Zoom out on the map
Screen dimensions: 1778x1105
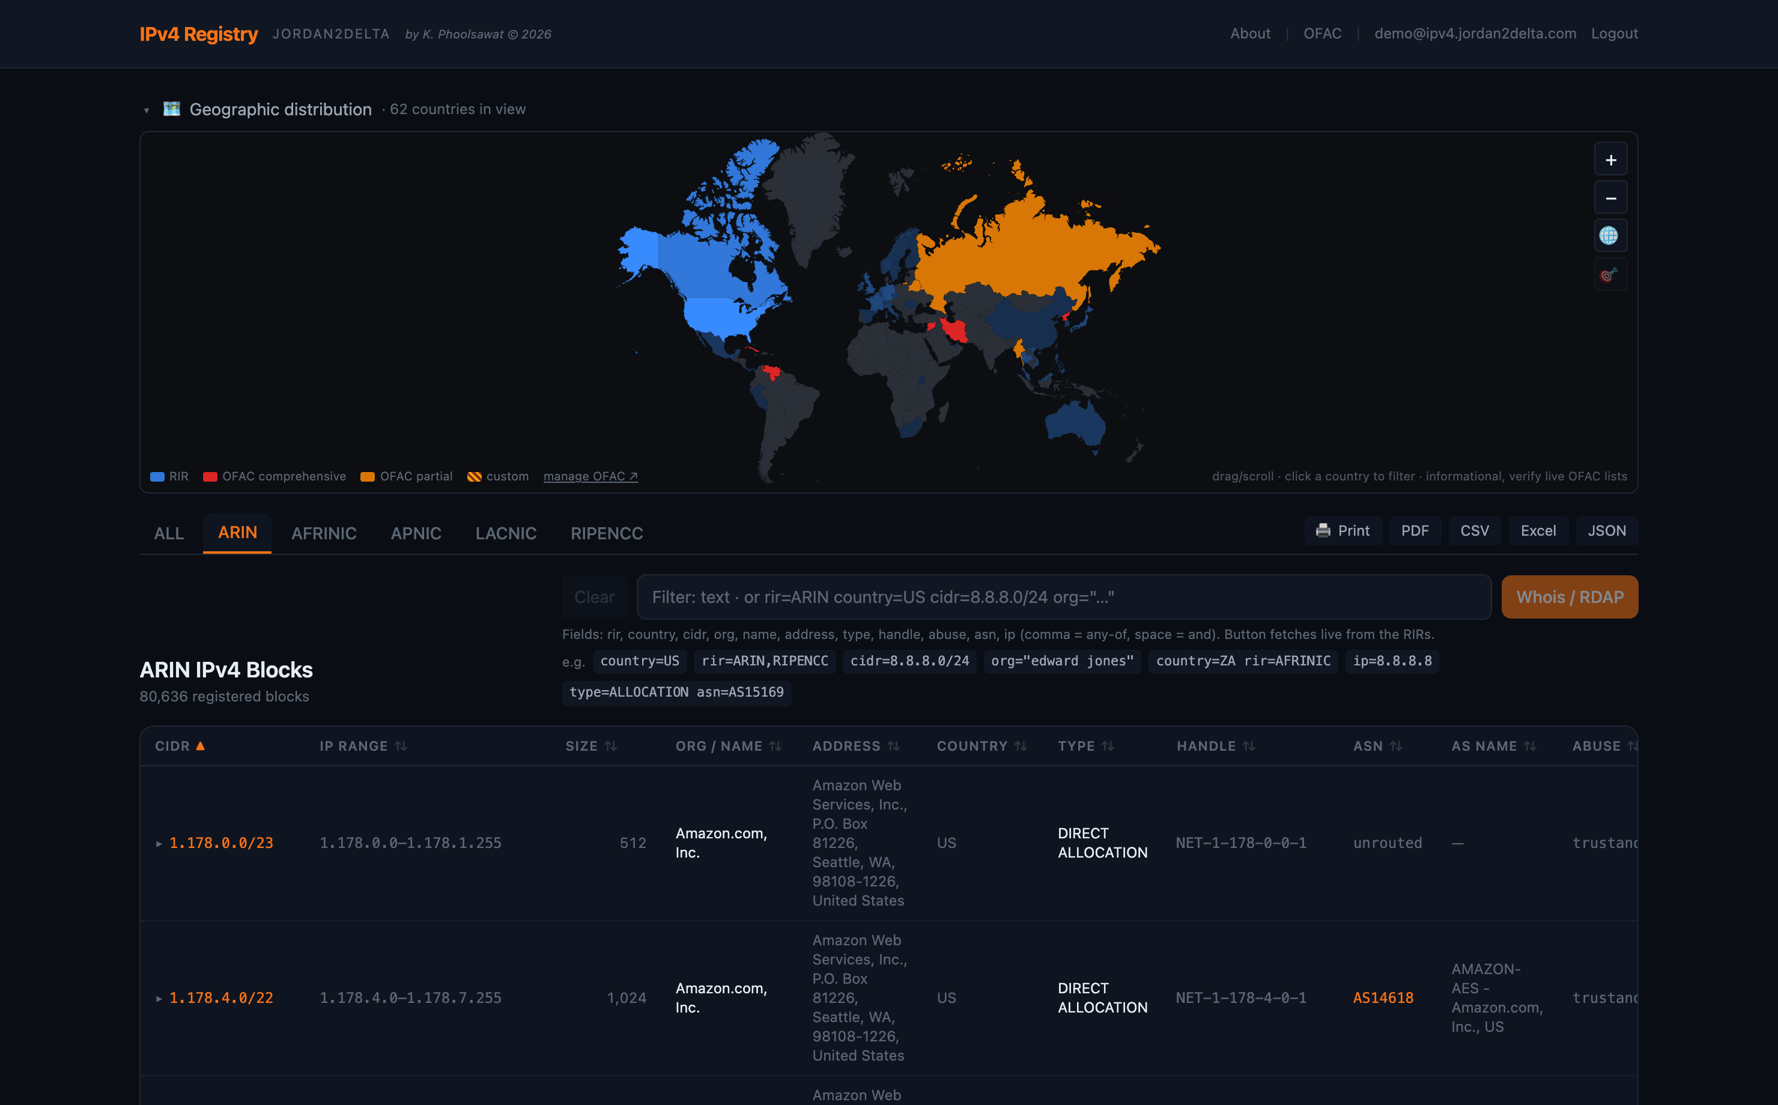1610,198
